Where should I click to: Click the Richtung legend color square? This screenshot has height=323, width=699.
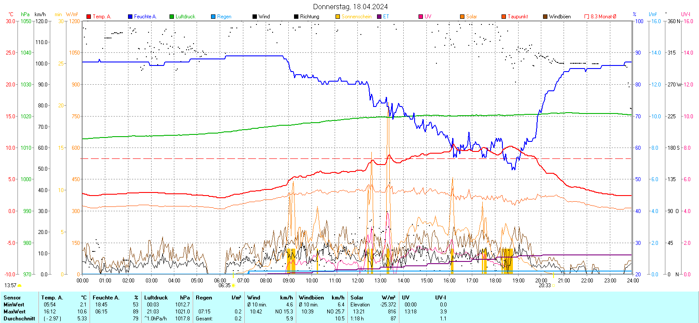296,17
